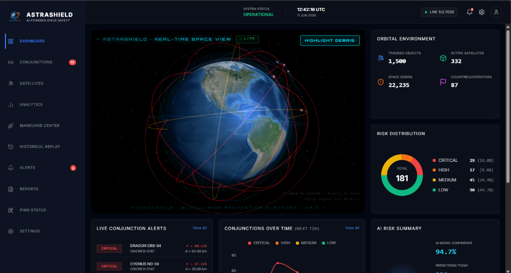The width and height of the screenshot is (511, 273).
Task: Click the PINN Status icon
Action: pos(11,210)
